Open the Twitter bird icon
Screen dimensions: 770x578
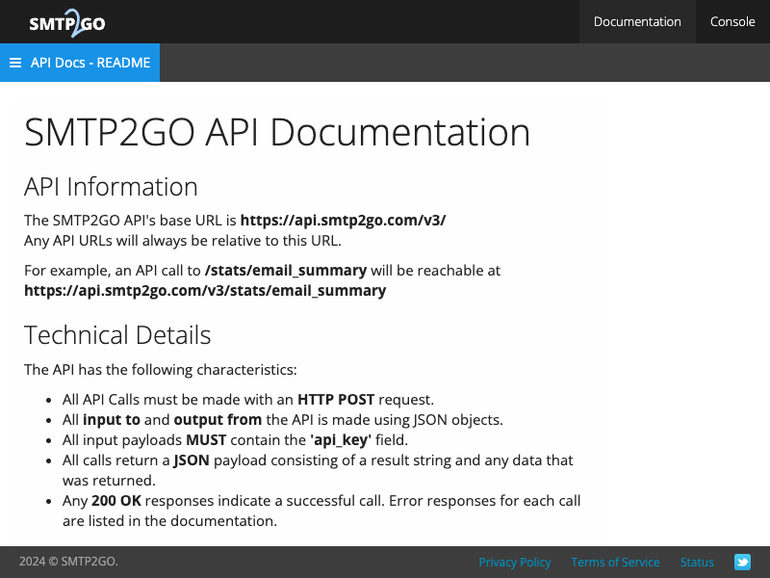742,562
